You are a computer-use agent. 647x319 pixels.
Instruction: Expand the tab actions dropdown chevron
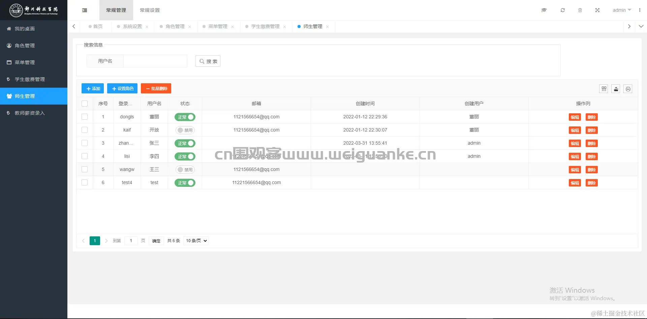tap(641, 26)
